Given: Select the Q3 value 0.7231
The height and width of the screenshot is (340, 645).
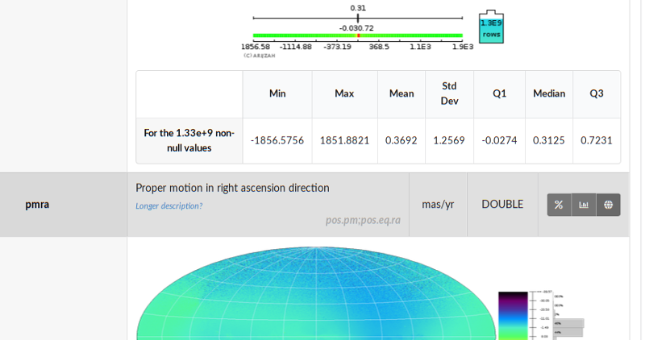Looking at the screenshot, I should click(597, 141).
